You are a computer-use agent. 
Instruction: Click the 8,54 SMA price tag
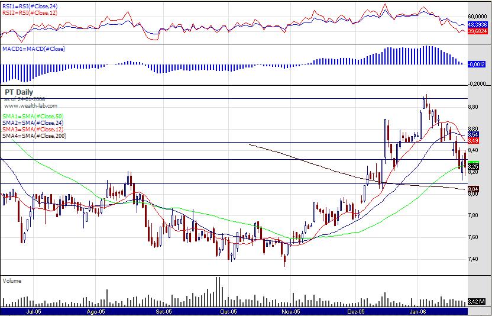(x=473, y=134)
